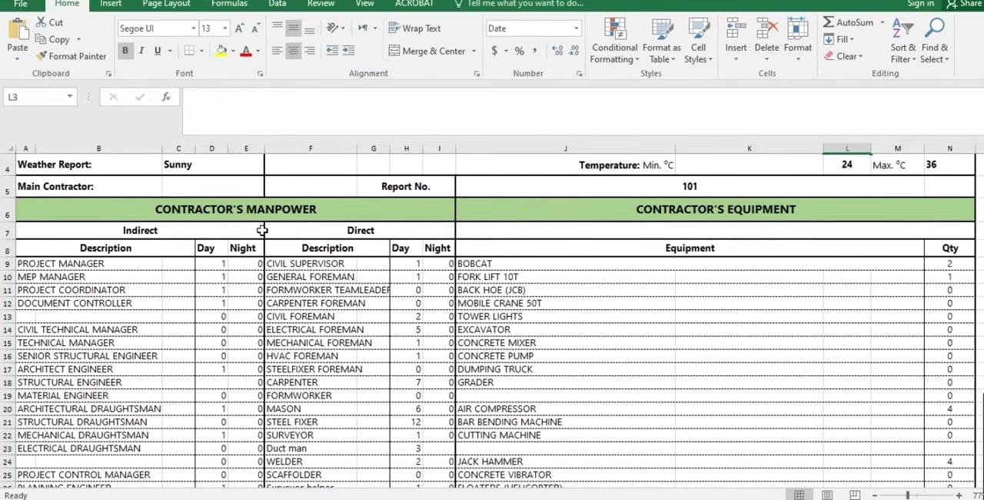
Task: Toggle middle vertical alignment
Action: coord(293,28)
